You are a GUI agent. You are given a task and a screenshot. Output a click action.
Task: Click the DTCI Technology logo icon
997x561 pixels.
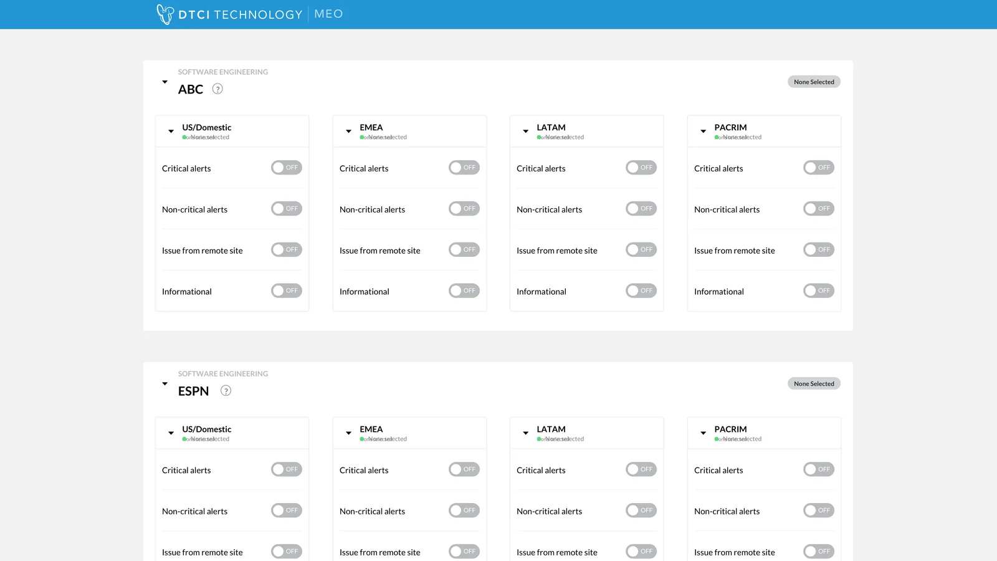165,14
